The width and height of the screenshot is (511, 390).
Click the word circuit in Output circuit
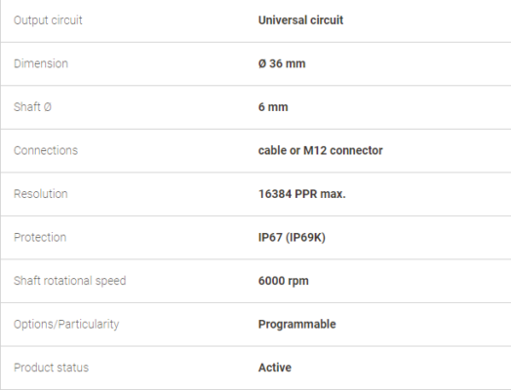click(67, 20)
